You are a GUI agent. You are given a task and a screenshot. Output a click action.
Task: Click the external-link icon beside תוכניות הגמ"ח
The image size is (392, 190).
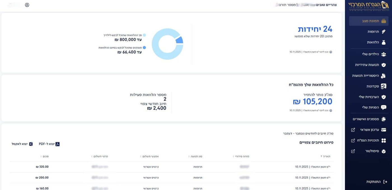coord(353,141)
